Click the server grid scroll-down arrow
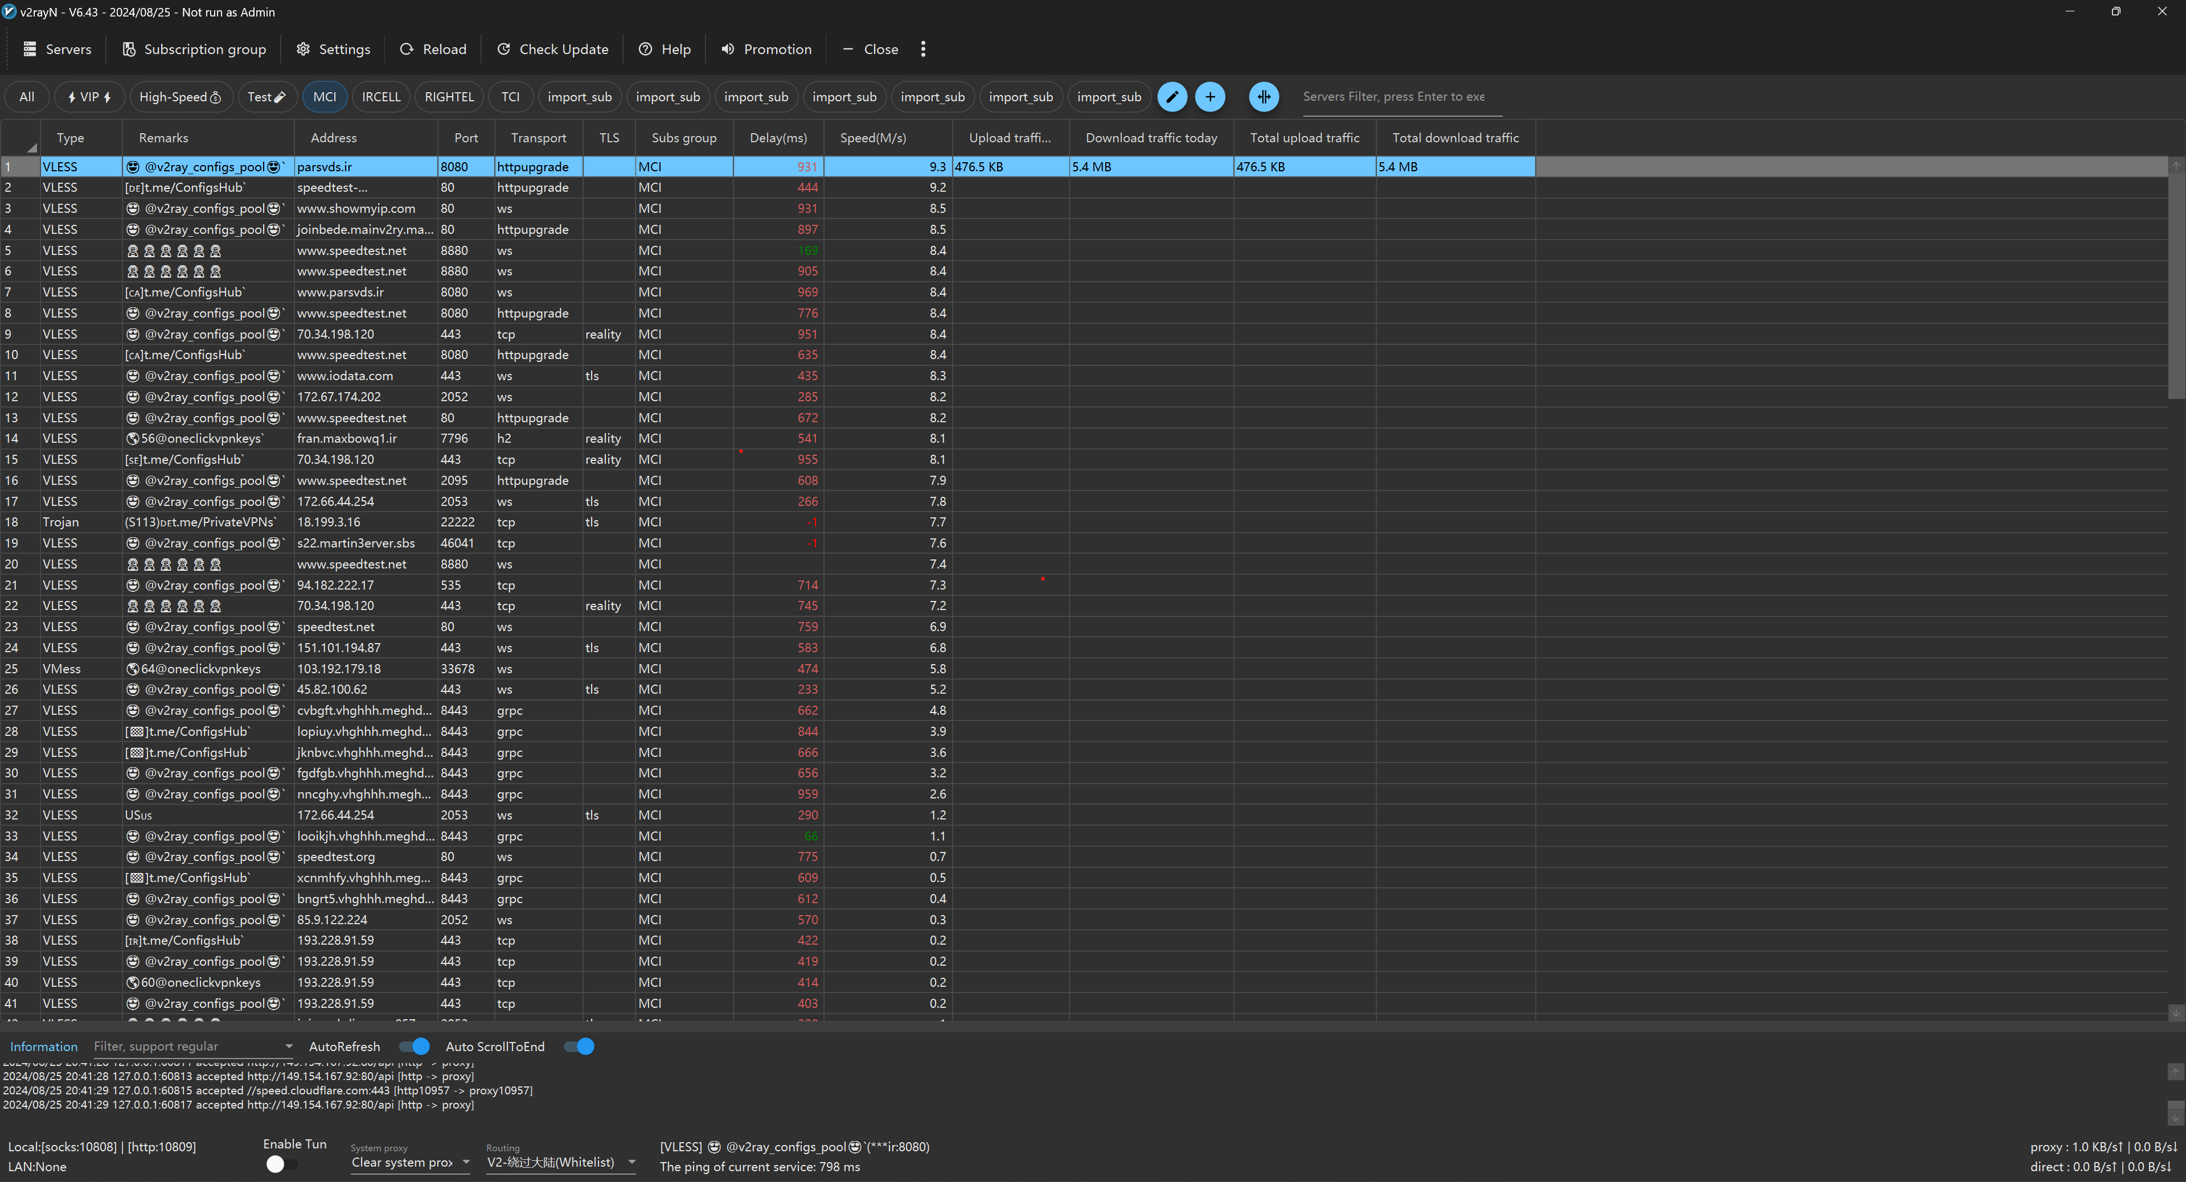 pos(2176,1012)
